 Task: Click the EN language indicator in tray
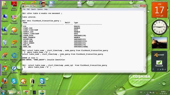click(141, 92)
